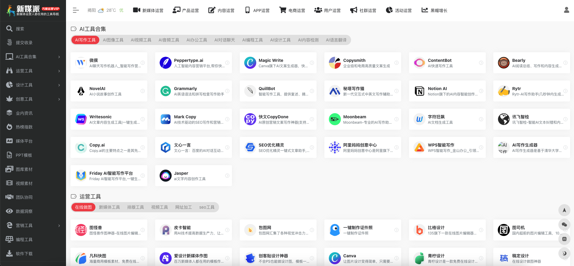Open the SEO优化精灵 icon

tap(250, 147)
